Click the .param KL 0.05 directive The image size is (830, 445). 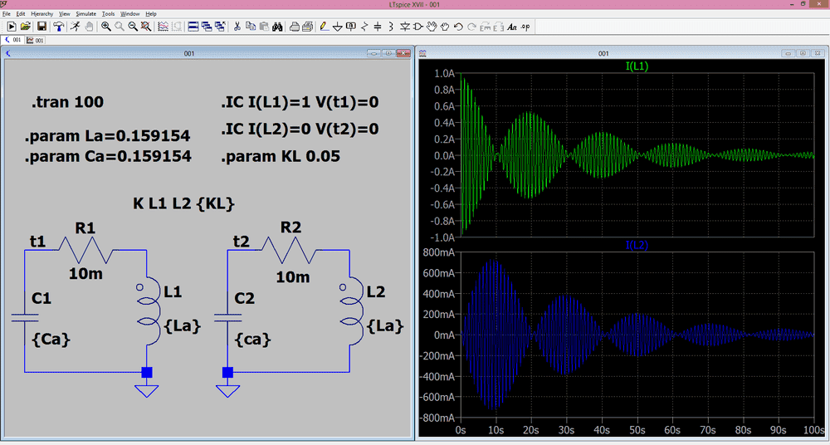[x=281, y=156]
